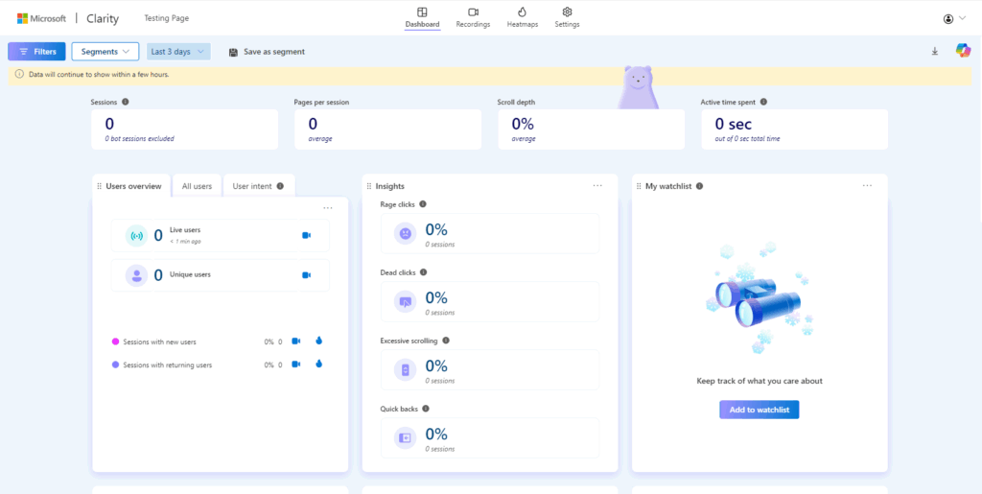View heatmap for Sessions with returning users

pos(318,364)
